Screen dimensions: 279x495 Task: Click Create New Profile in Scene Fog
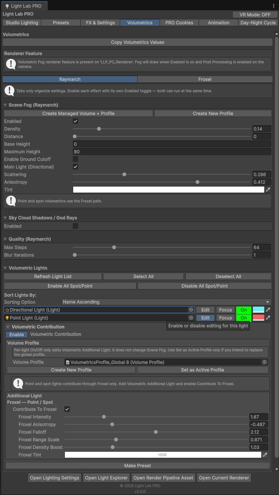point(213,114)
